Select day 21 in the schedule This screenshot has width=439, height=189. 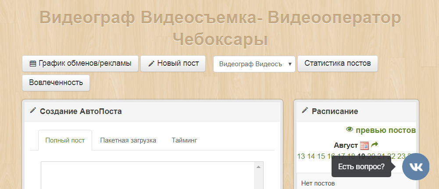(381, 156)
